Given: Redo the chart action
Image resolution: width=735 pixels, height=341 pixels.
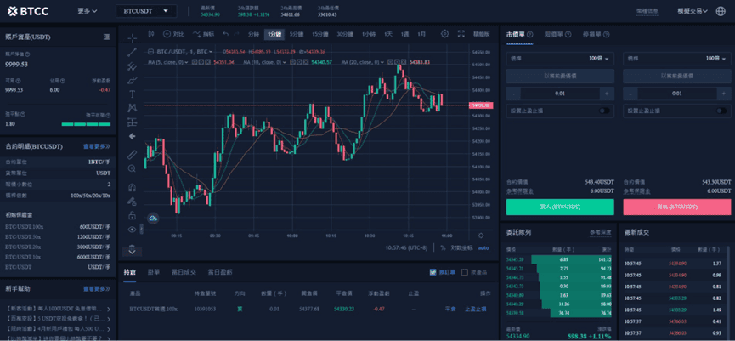Looking at the screenshot, I should [237, 34].
